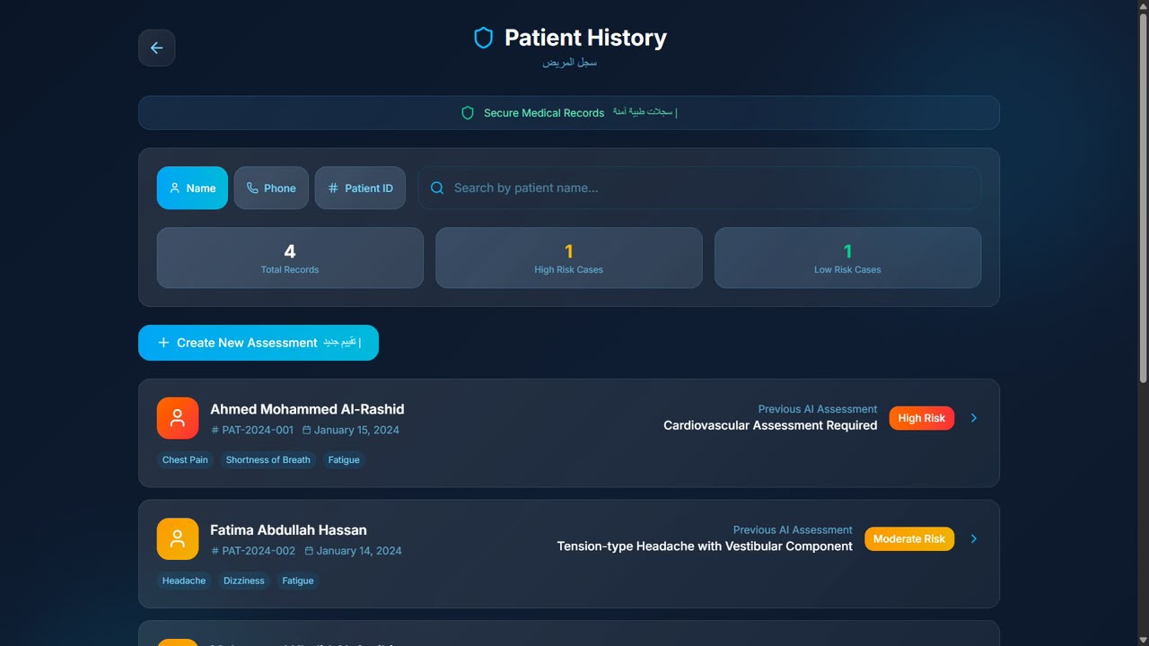Click the green shield in Secure Medical Records
The image size is (1149, 646).
point(468,113)
